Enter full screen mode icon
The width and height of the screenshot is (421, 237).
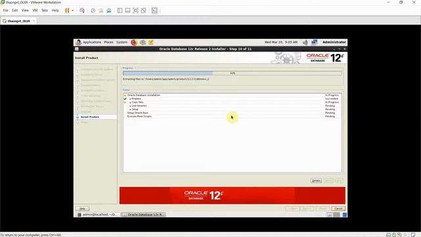136,11
